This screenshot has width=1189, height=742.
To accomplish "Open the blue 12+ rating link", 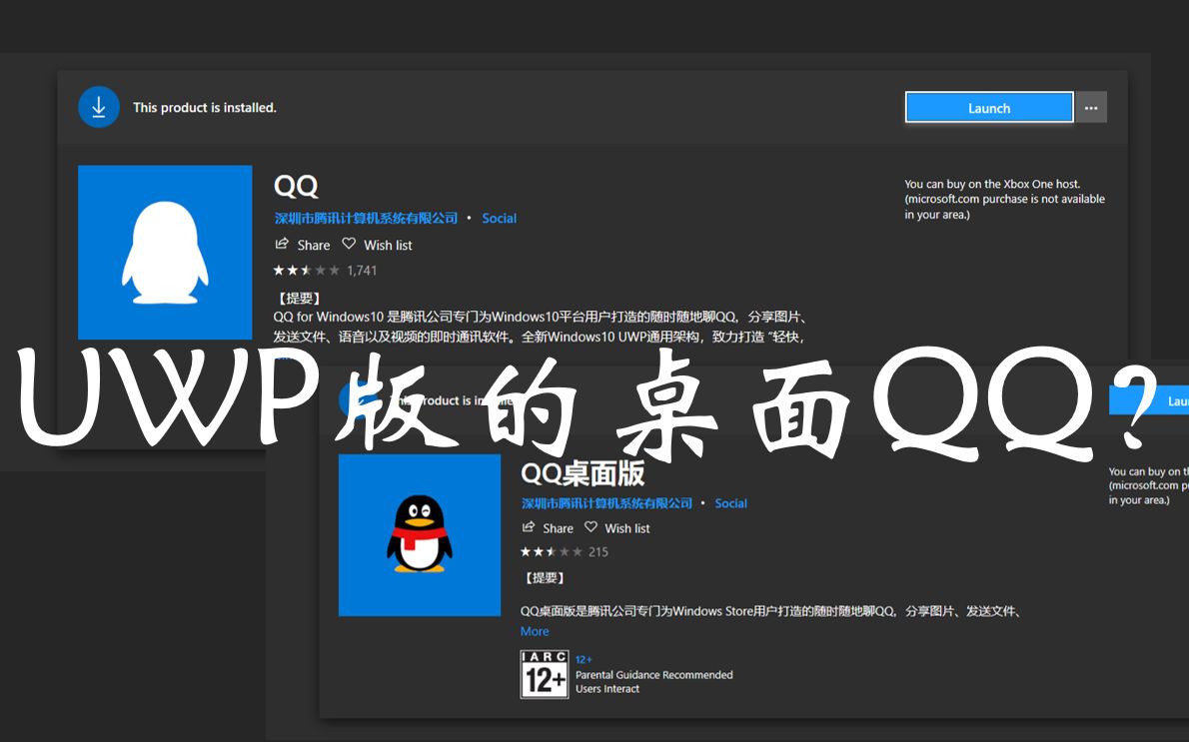I will pyautogui.click(x=584, y=659).
